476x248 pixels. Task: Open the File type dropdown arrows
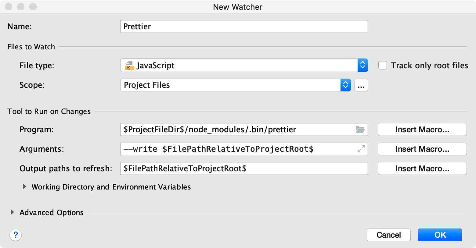362,66
